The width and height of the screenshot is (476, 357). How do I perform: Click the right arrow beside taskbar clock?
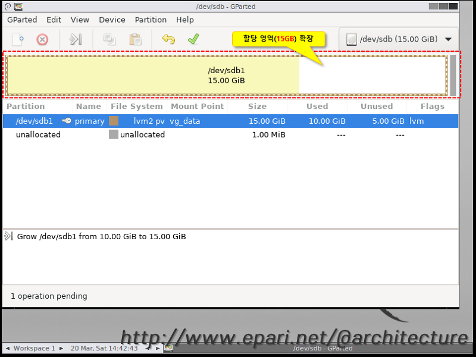(158, 348)
